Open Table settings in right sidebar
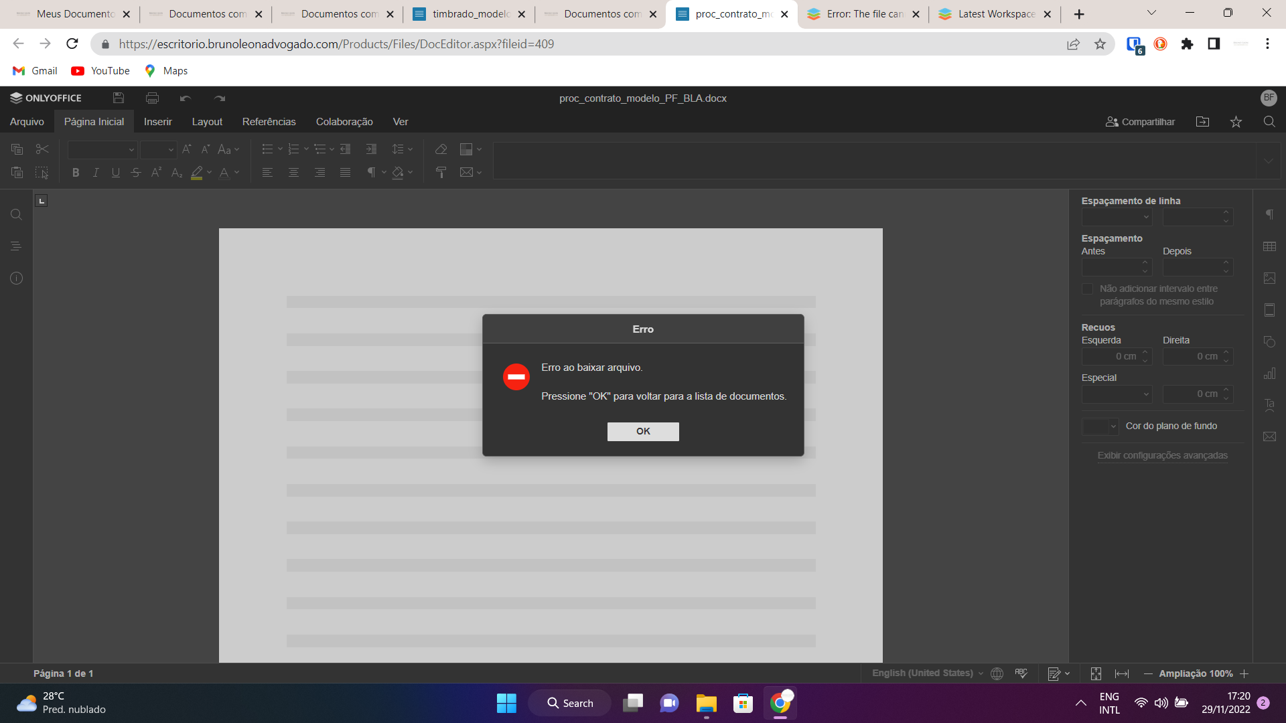 point(1269,246)
